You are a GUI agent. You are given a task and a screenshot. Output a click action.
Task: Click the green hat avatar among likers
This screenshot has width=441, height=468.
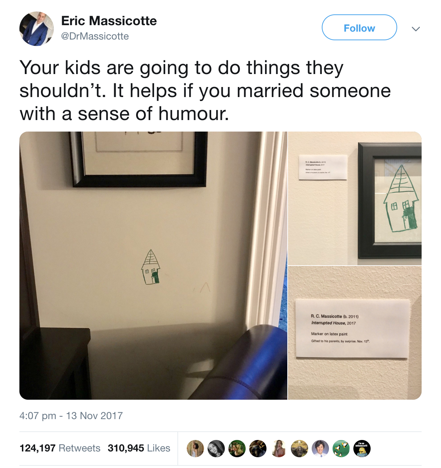[237, 448]
